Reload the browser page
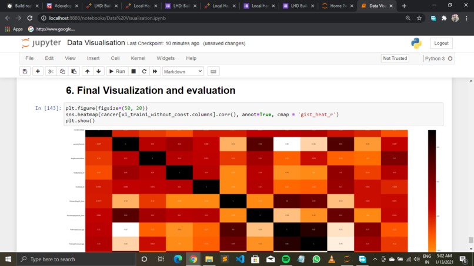Viewport: 474px width, 266px height. click(29, 18)
